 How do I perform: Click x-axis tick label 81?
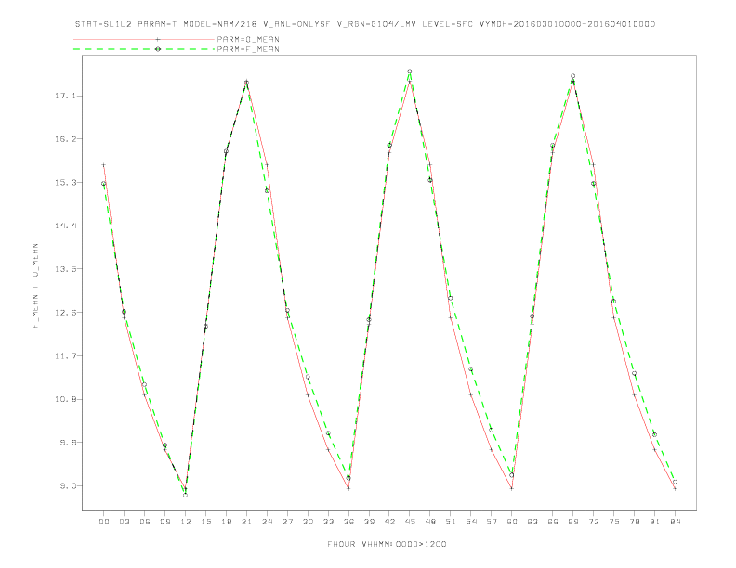[655, 522]
